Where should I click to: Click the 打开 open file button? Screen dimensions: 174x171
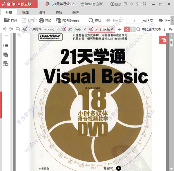11,21
